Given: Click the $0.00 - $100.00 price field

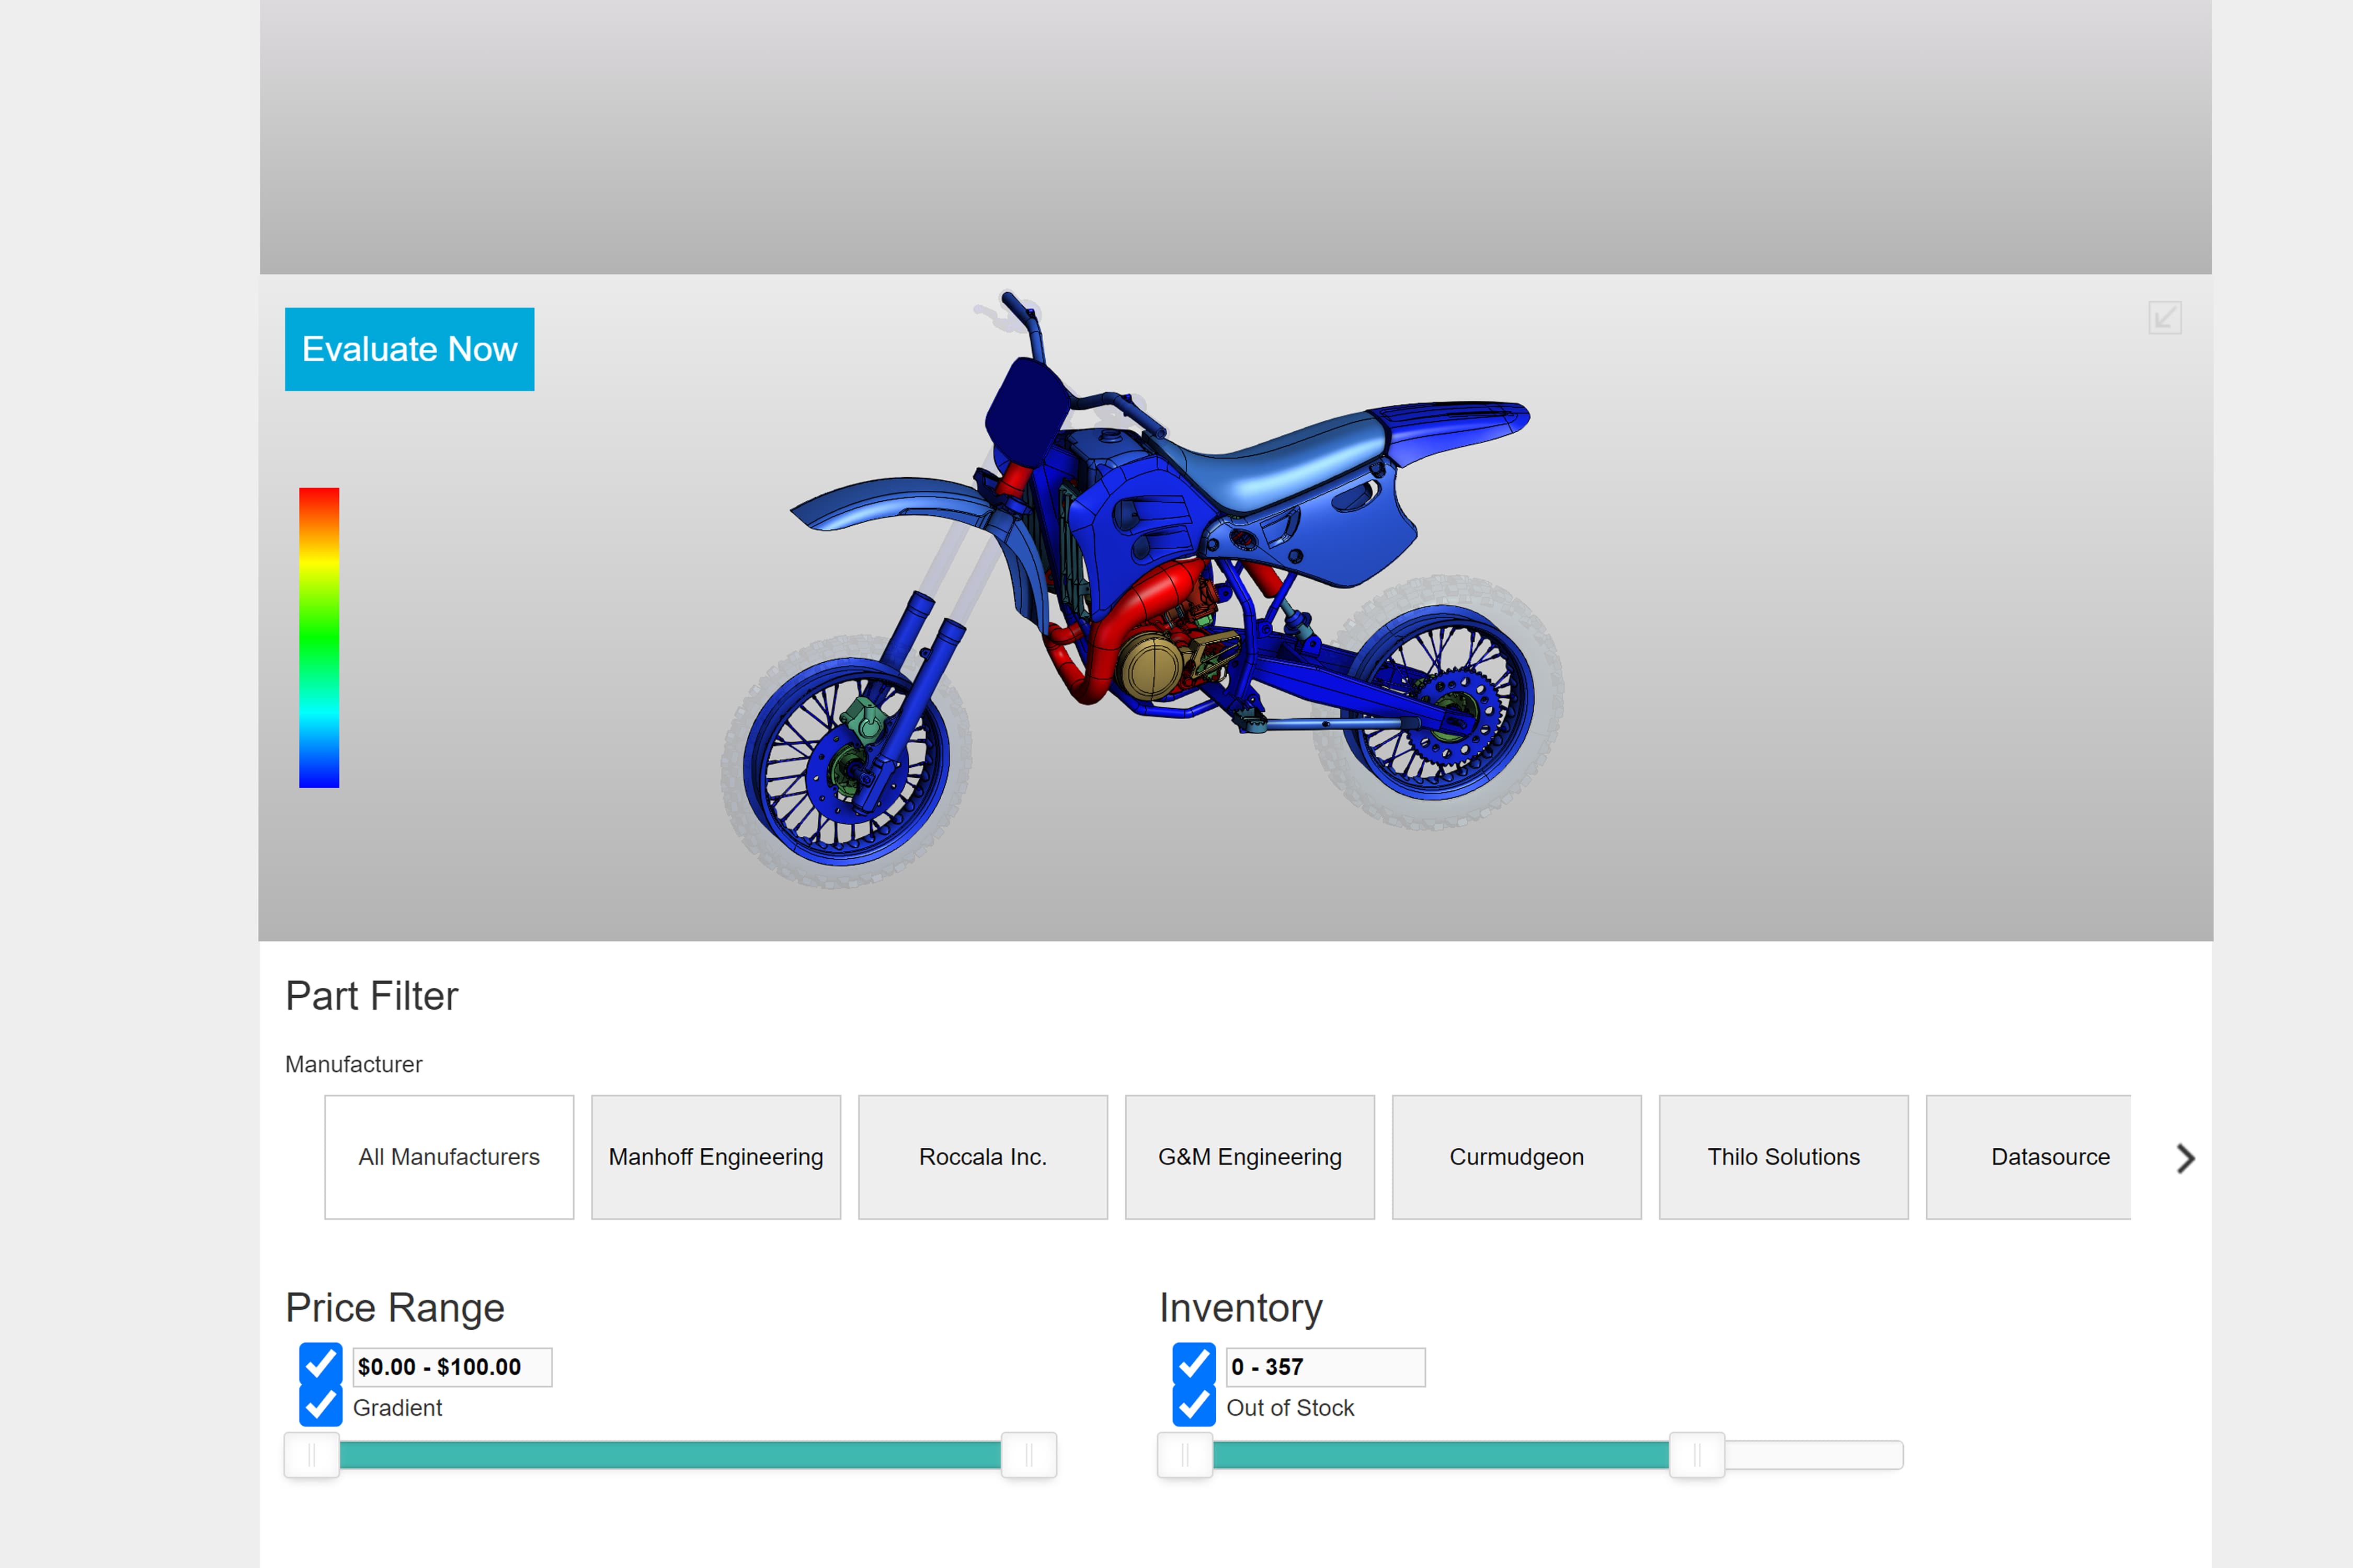Looking at the screenshot, I should [x=451, y=1366].
